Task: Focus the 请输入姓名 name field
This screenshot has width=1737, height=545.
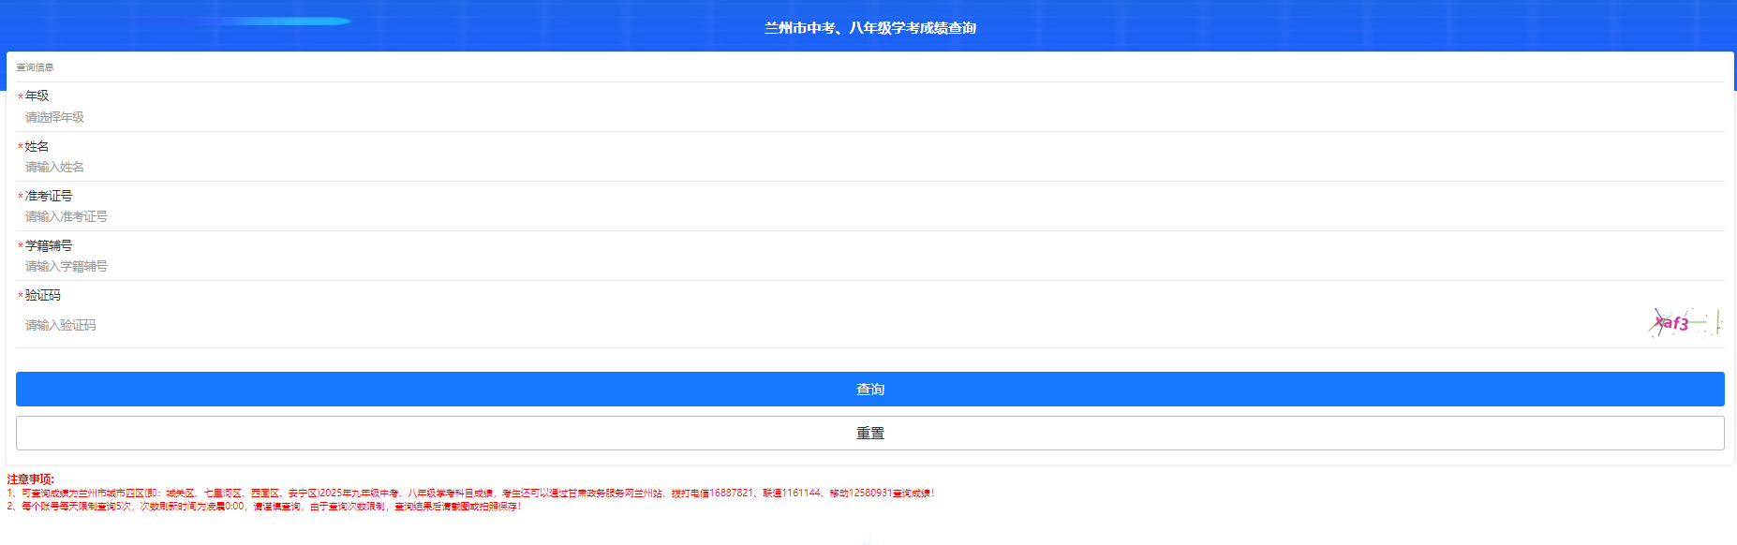Action: click(869, 167)
